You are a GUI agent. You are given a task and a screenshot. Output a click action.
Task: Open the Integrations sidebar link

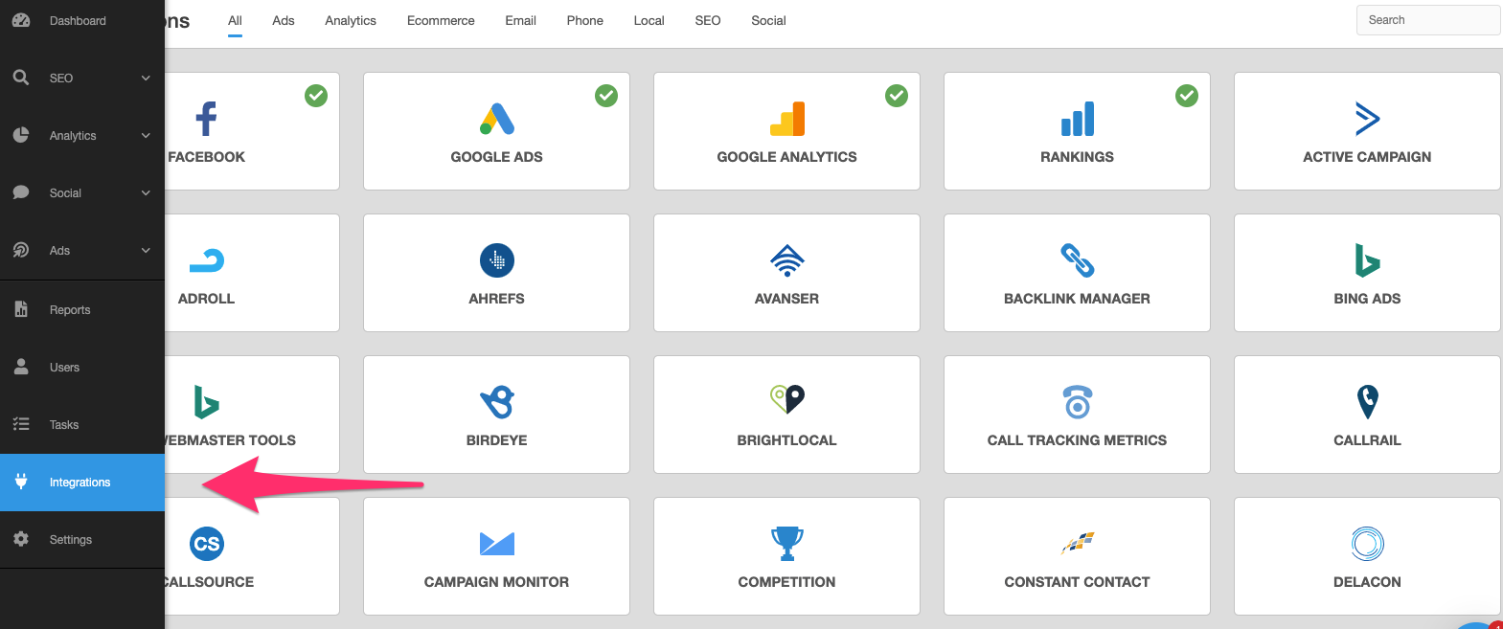[x=82, y=482]
